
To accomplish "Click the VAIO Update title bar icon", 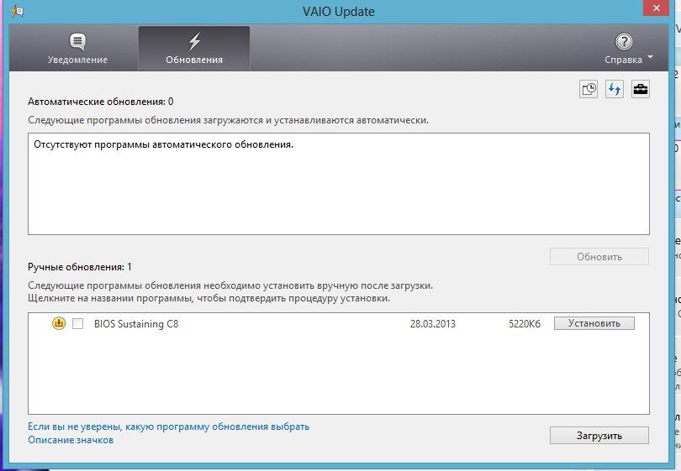I will click(x=16, y=12).
